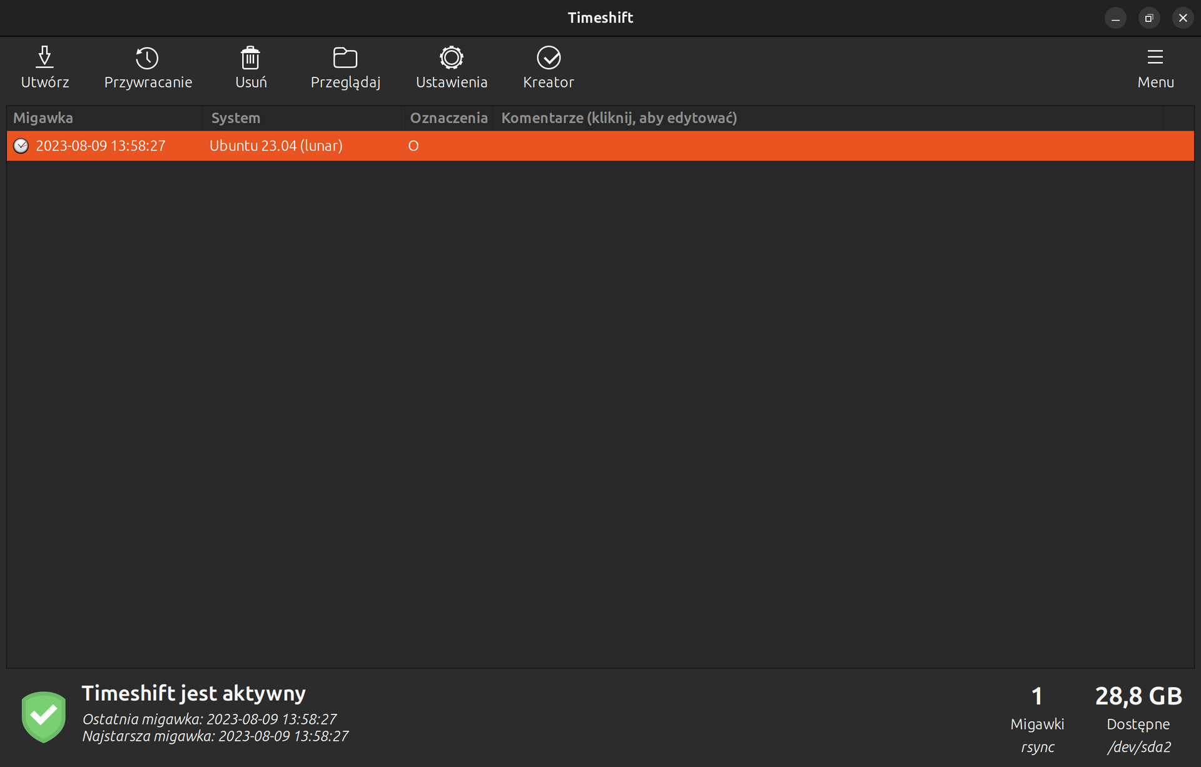This screenshot has width=1201, height=767.
Task: Click the Usuń trash icon
Action: pos(250,58)
